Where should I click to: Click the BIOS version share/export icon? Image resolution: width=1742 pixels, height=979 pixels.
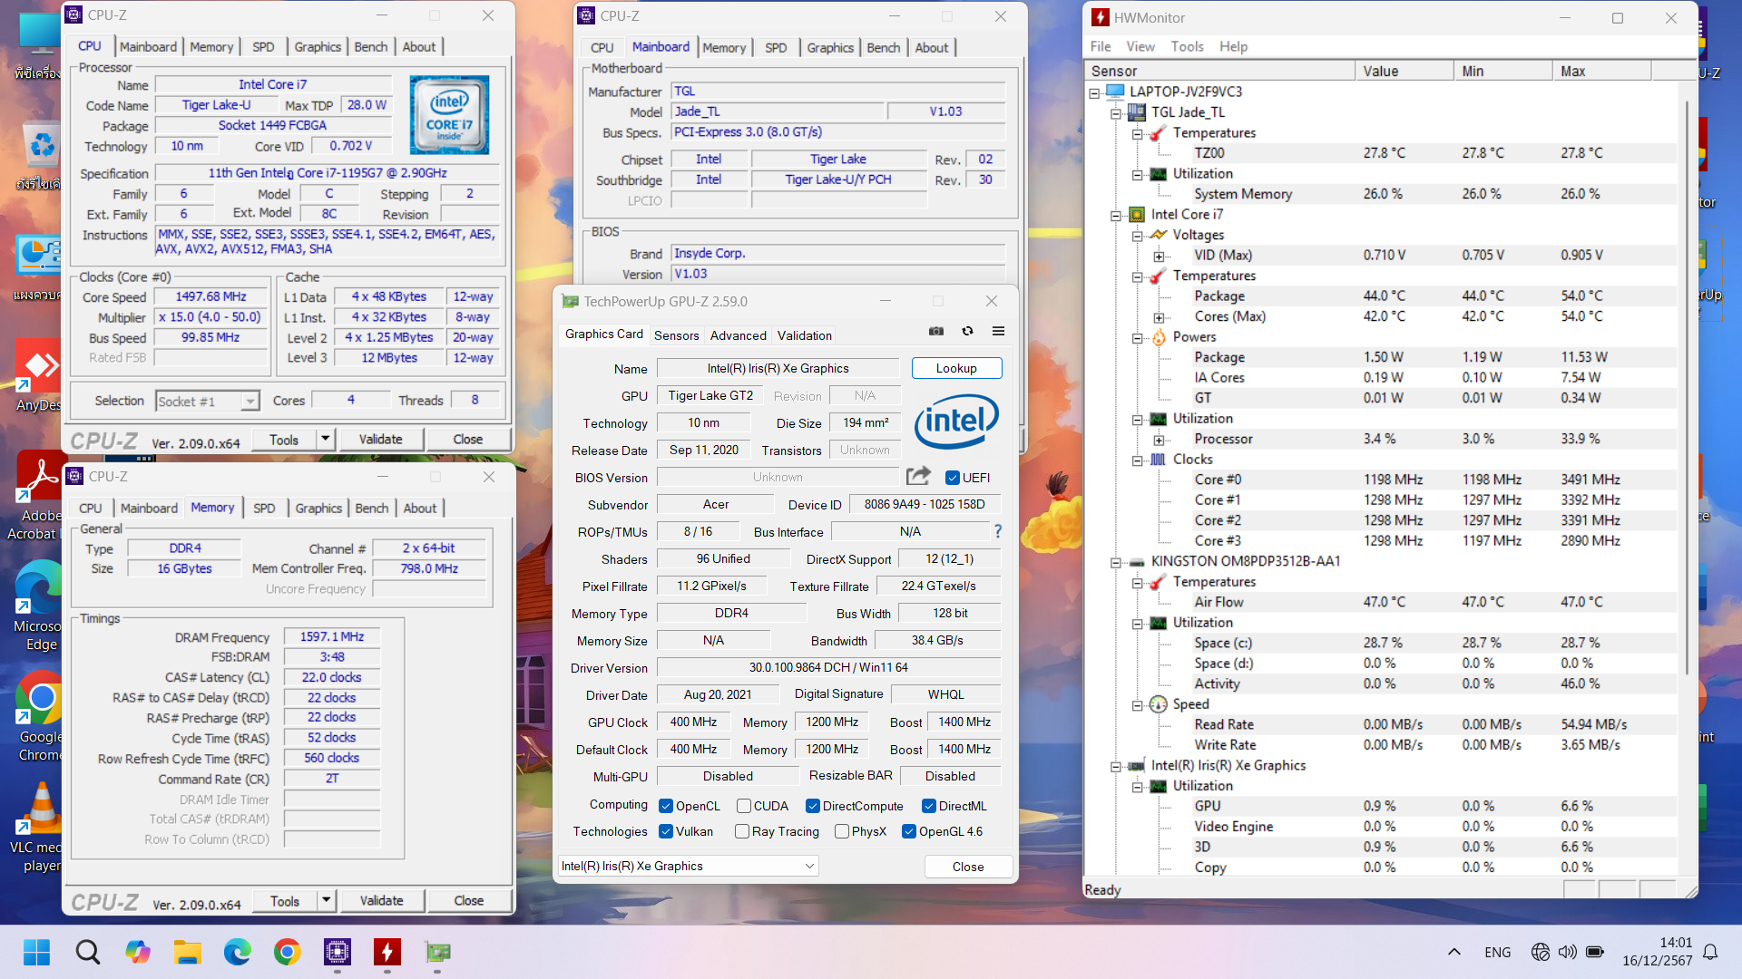click(x=918, y=476)
